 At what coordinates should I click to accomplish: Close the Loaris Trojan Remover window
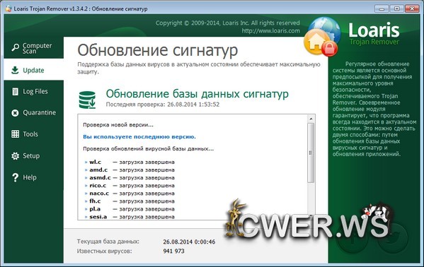[x=412, y=8]
